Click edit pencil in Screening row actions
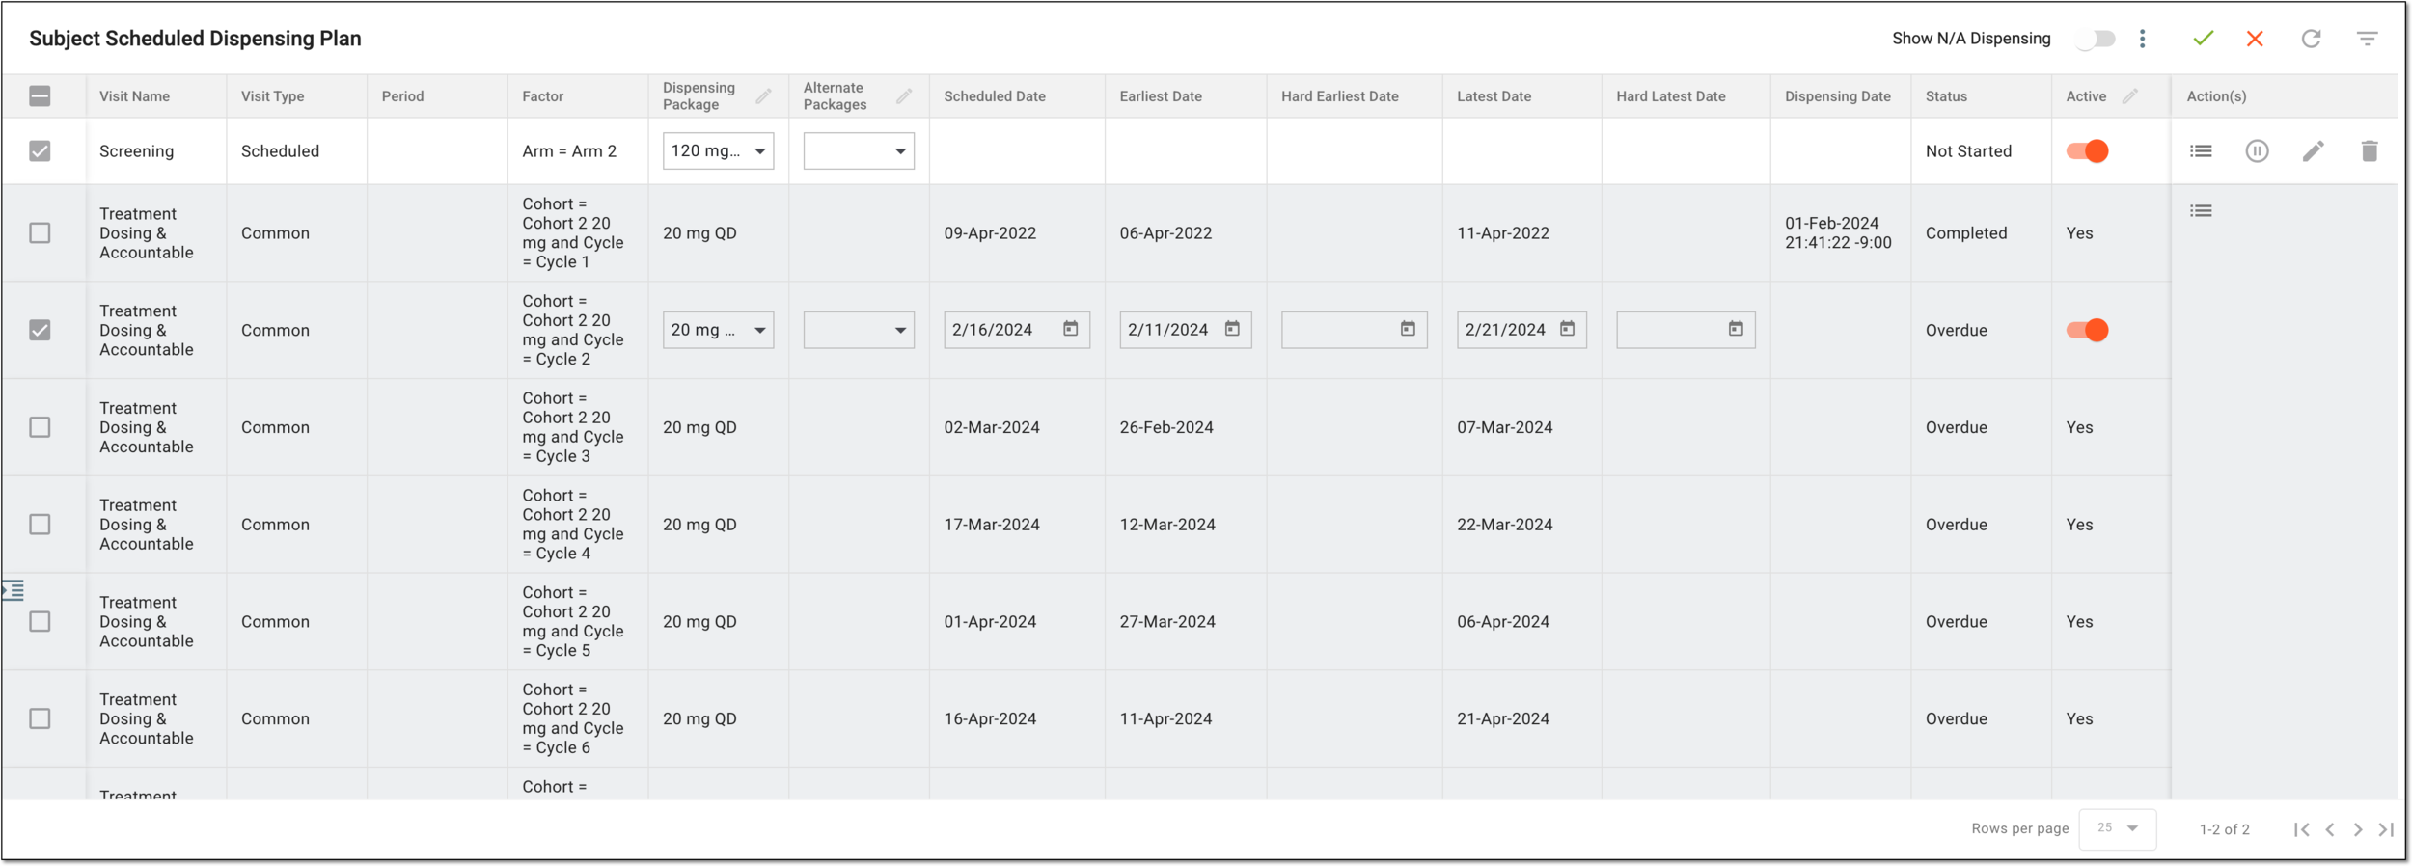This screenshot has width=2412, height=866. coord(2313,151)
